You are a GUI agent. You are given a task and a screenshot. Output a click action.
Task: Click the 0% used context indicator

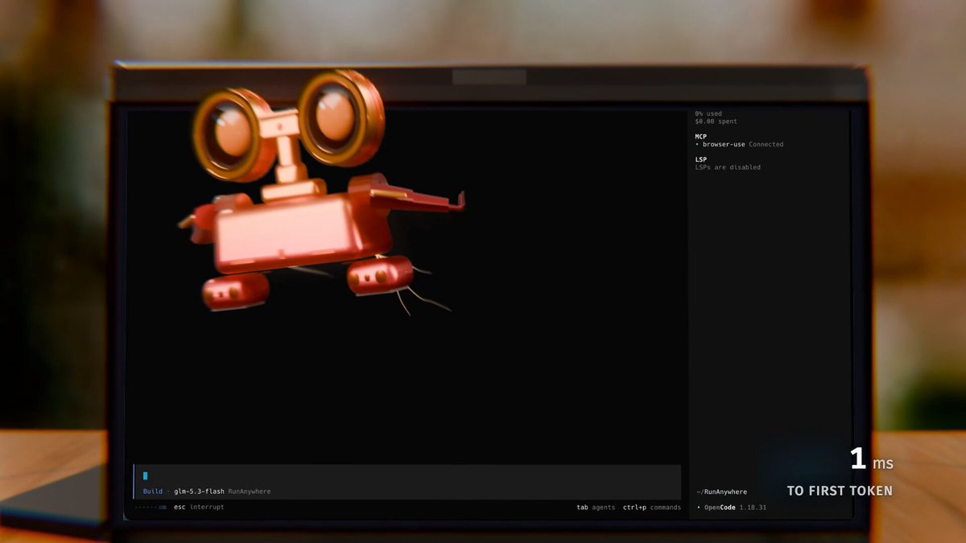point(708,113)
